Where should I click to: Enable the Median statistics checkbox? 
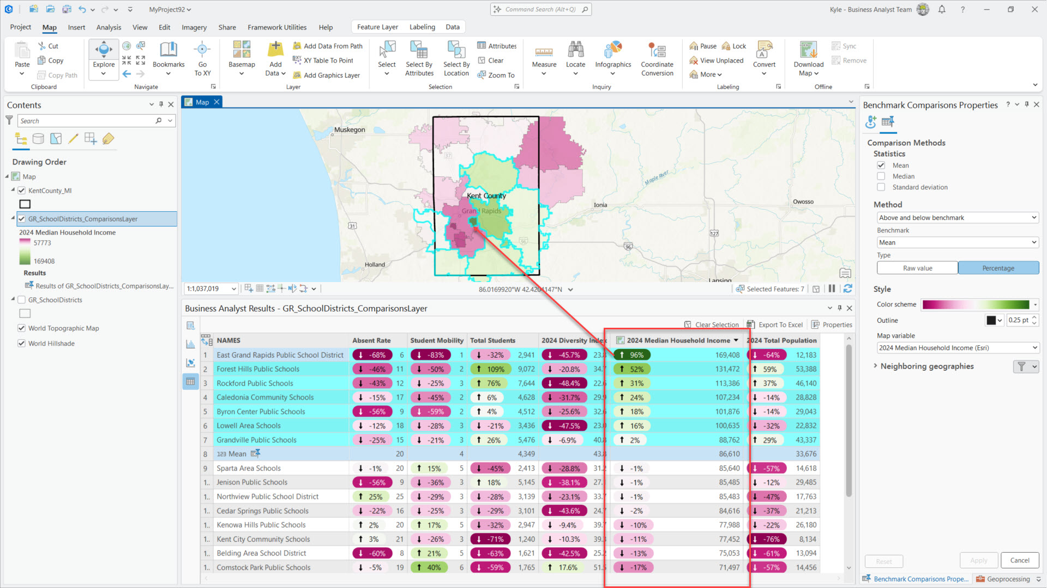point(881,176)
